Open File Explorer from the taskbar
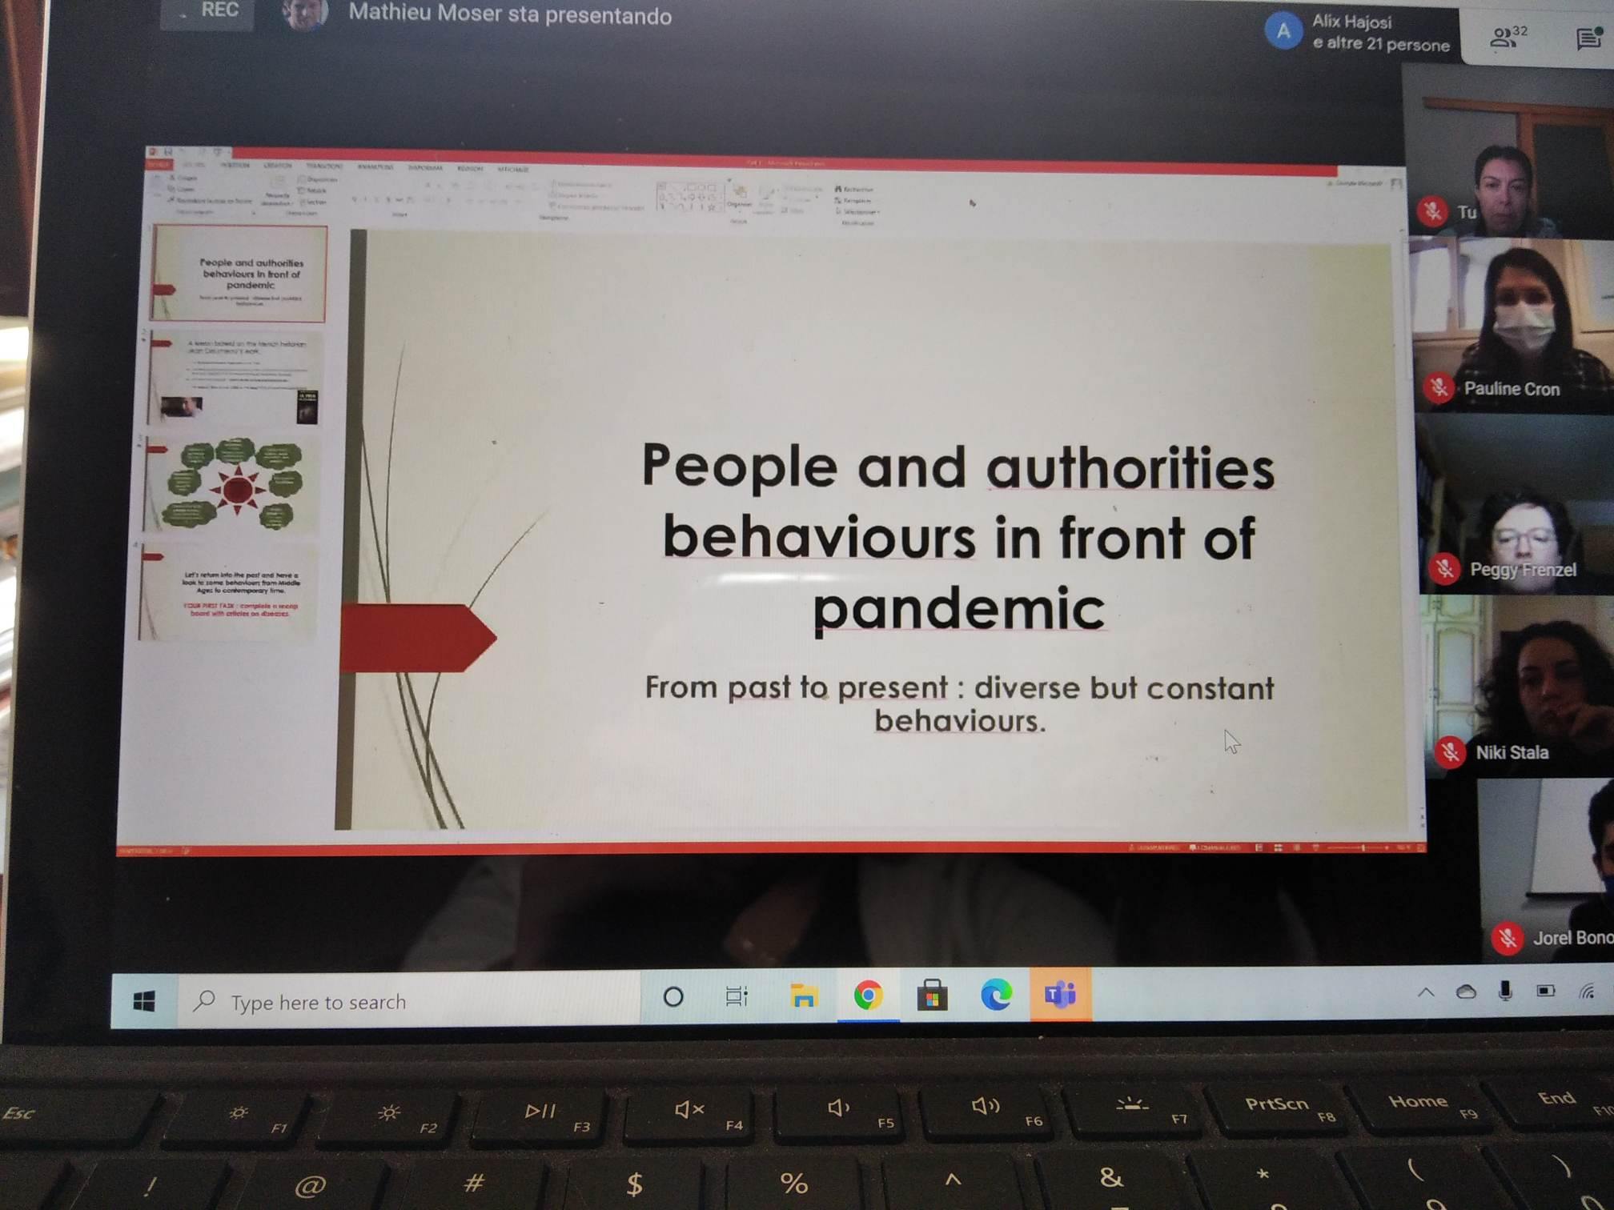 click(x=803, y=996)
